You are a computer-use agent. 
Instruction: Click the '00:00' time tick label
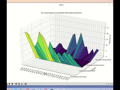[21, 69]
